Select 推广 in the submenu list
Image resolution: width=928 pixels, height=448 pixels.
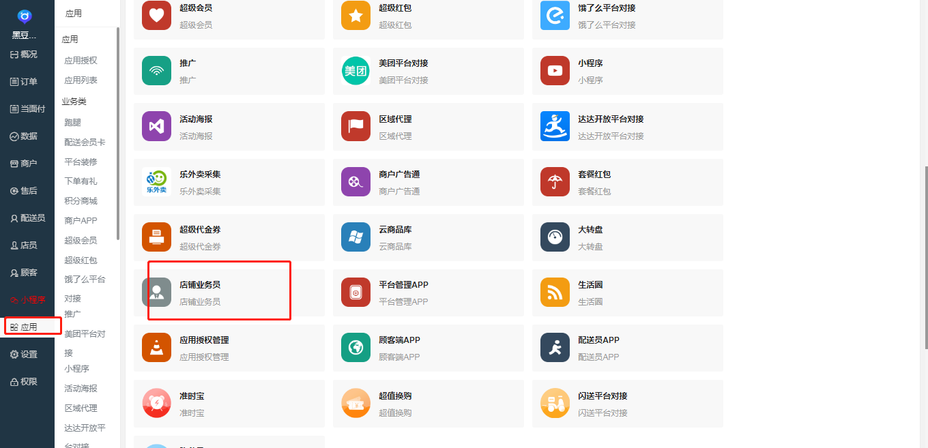[72, 314]
